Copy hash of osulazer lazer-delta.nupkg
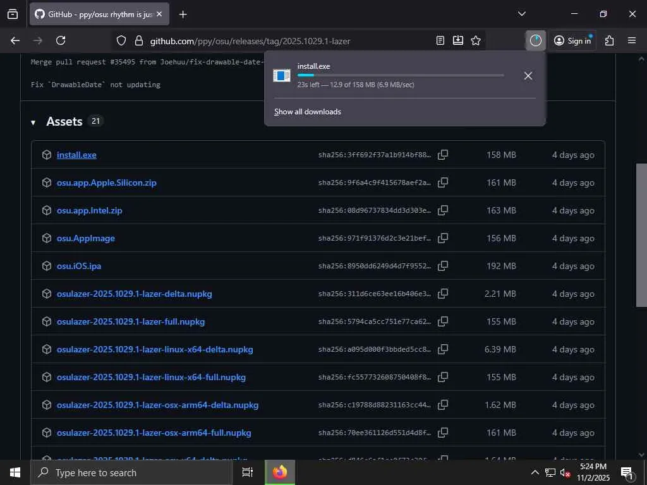The height and width of the screenshot is (485, 647). click(443, 294)
